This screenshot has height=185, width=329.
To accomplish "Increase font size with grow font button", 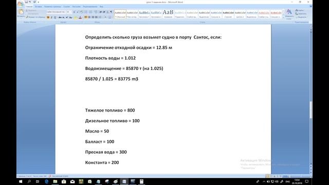I will pyautogui.click(x=74, y=12).
